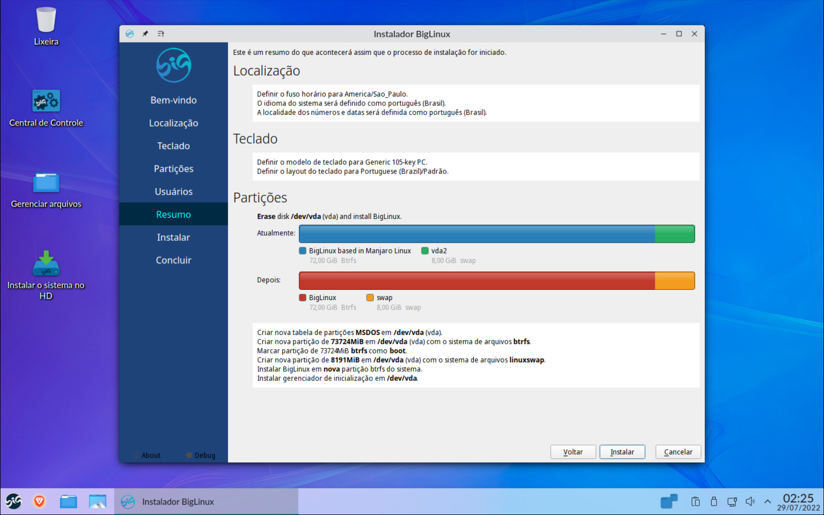Pin the installer window with pushpin icon

pyautogui.click(x=145, y=34)
